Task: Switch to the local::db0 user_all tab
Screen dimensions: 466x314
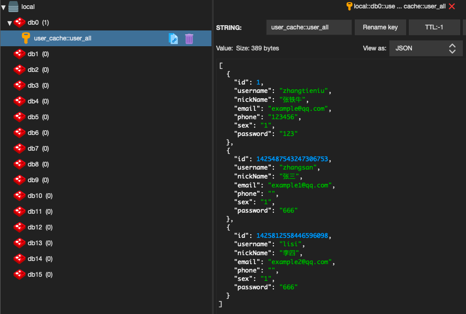Action: point(399,6)
